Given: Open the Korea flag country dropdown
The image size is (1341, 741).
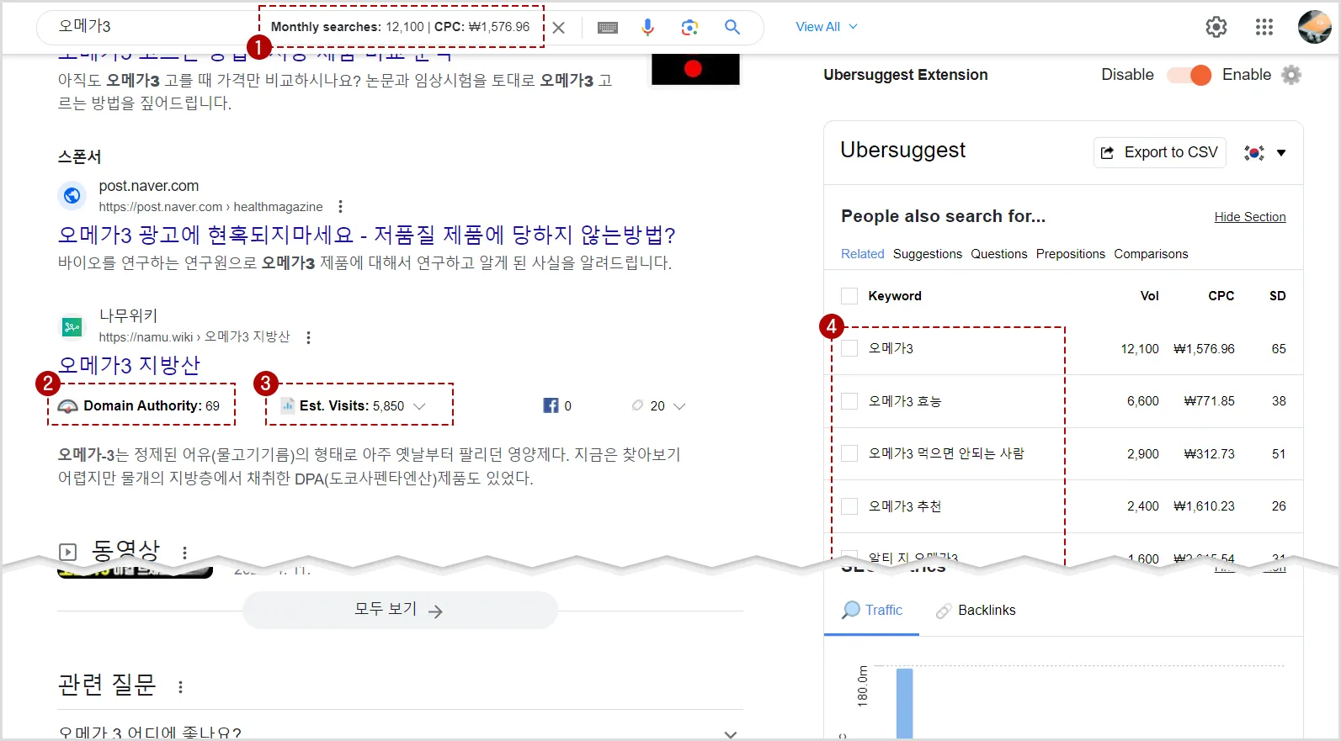Looking at the screenshot, I should pyautogui.click(x=1264, y=153).
